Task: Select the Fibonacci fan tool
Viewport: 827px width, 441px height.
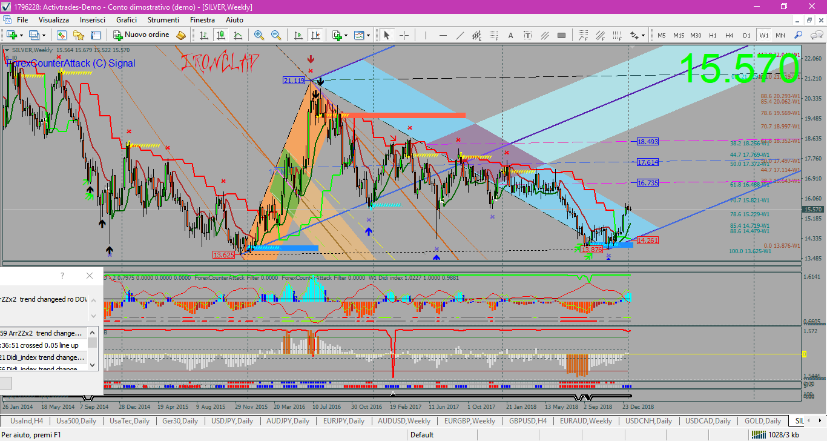Action: pos(585,35)
